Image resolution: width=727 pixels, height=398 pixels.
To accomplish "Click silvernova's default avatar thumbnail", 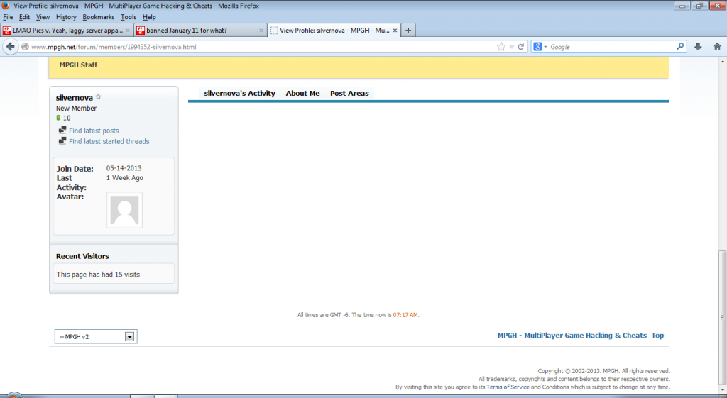I will pyautogui.click(x=124, y=210).
